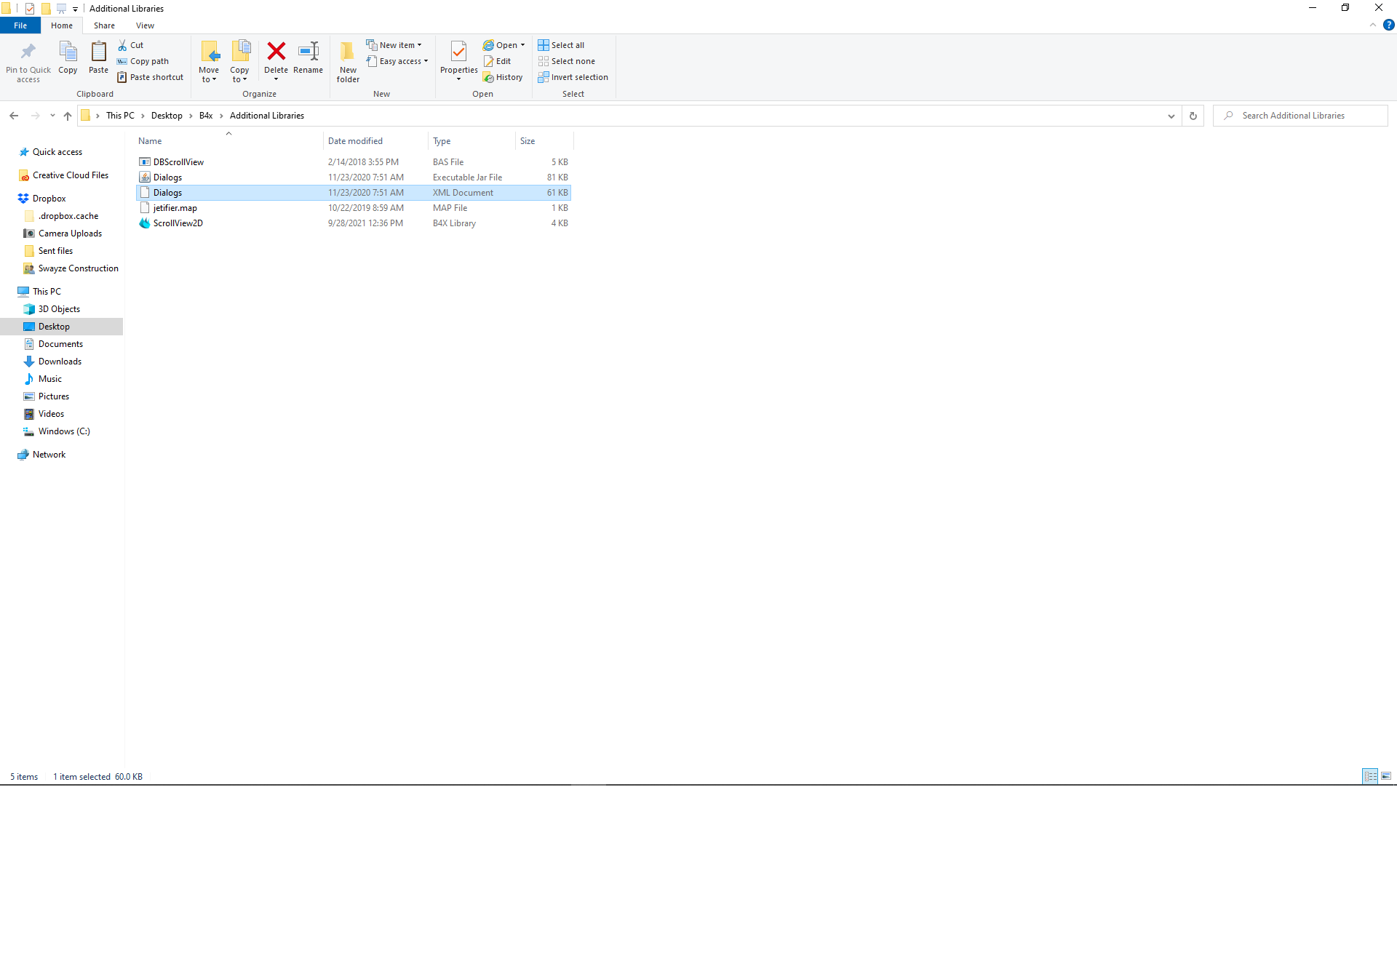Click the Paste clipboard icon

(98, 52)
